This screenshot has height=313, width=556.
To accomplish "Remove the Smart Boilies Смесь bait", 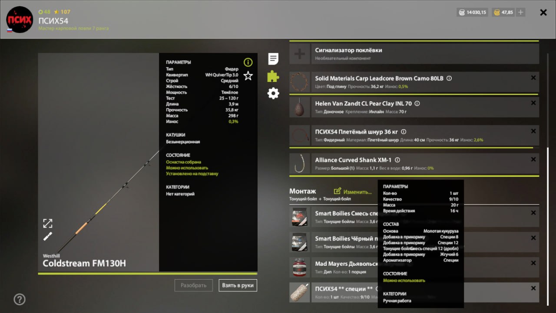I will click(533, 213).
